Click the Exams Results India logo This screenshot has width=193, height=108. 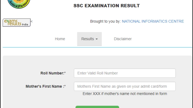pyautogui.click(x=16, y=22)
